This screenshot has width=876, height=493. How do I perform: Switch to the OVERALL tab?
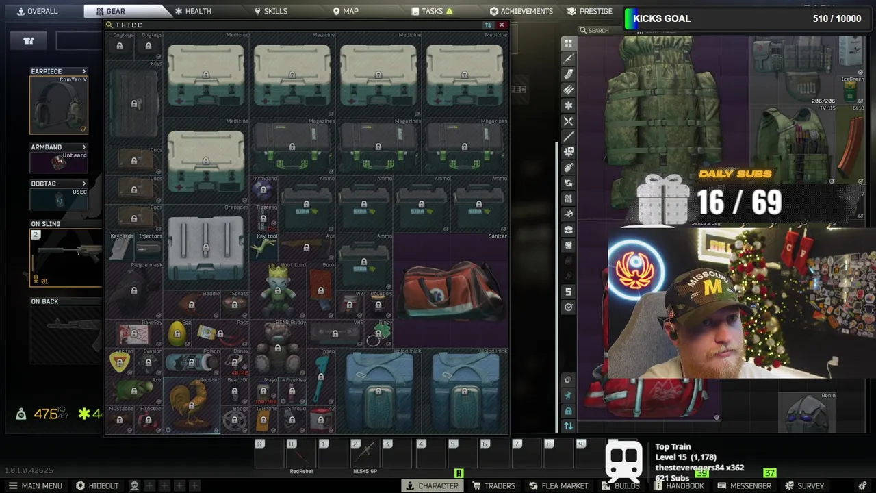click(37, 11)
